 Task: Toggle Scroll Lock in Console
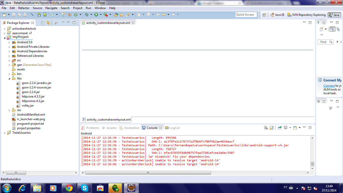coord(271,128)
